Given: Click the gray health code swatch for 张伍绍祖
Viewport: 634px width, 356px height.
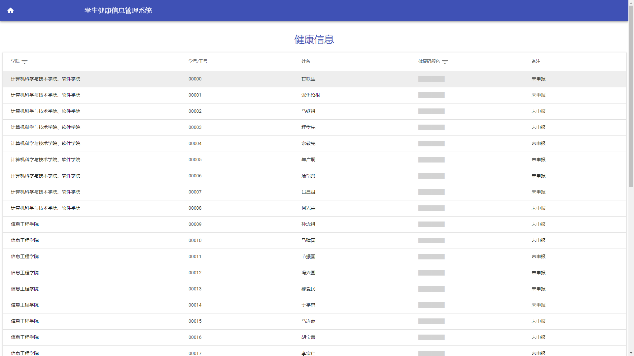Looking at the screenshot, I should (x=431, y=95).
